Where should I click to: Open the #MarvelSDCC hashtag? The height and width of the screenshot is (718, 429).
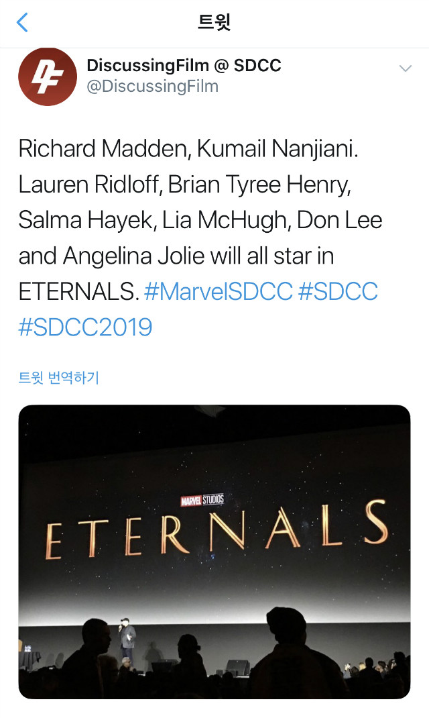219,291
